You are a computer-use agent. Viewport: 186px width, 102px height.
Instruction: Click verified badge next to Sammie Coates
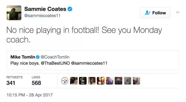(x=70, y=9)
